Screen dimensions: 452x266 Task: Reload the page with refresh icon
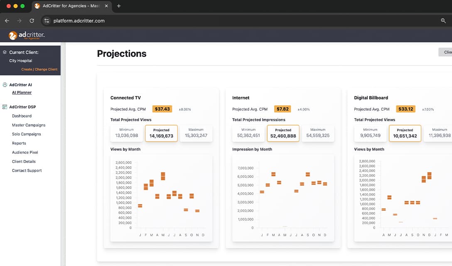pyautogui.click(x=32, y=21)
